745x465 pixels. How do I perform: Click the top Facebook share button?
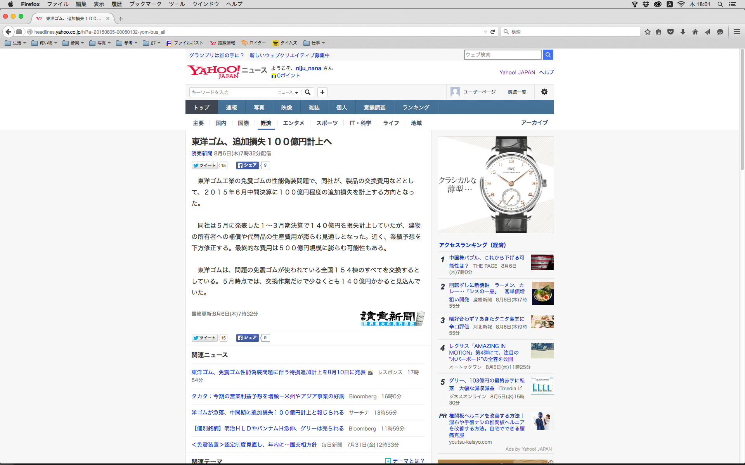tap(248, 165)
